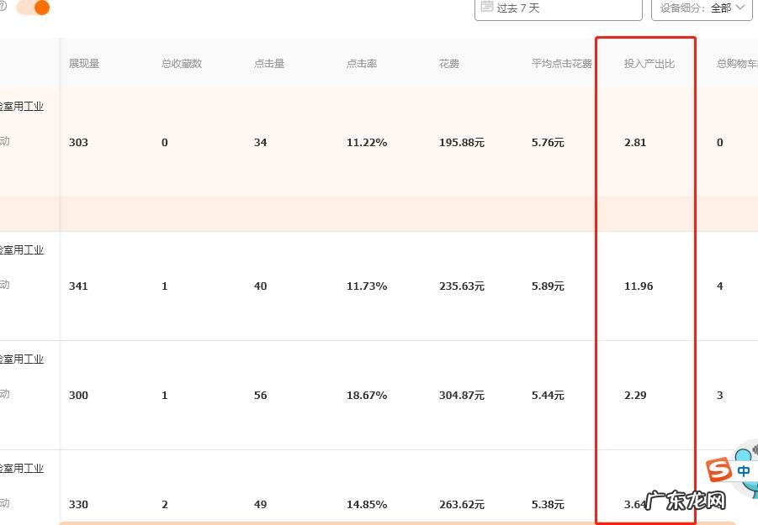Switch the 中 input language indicator
This screenshot has height=525, width=758.
744,471
